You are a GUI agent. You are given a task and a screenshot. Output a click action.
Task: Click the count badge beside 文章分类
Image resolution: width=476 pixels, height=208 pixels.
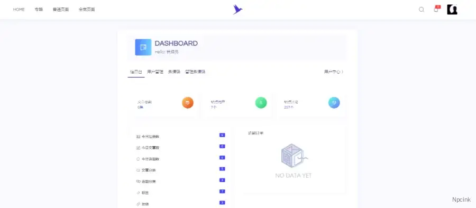tap(222, 169)
